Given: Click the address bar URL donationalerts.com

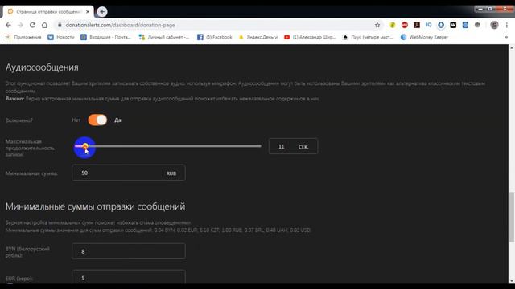Looking at the screenshot, I should (120, 25).
